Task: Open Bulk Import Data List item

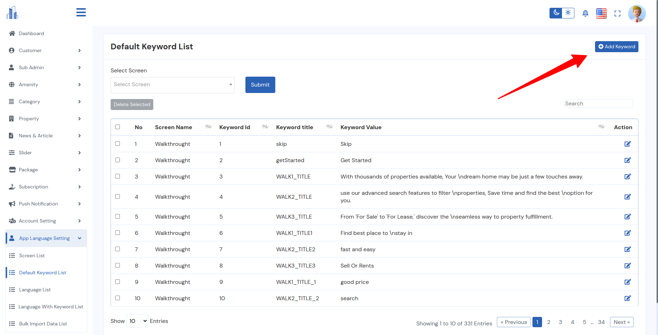Action: tap(46, 324)
